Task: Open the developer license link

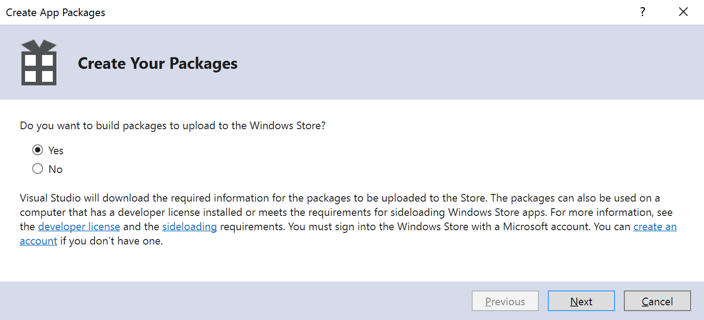Action: pyautogui.click(x=79, y=227)
